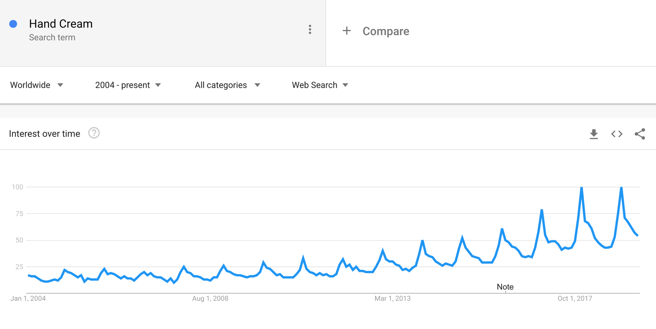Open the Interest over time help icon
The image size is (656, 329).
(94, 133)
